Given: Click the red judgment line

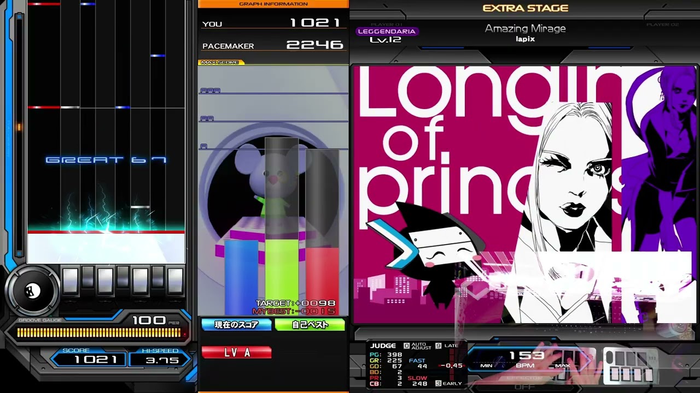Looking at the screenshot, I should tap(106, 233).
